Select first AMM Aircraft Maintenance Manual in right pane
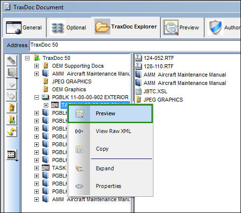This screenshot has width=241, height=213. pyautogui.click(x=185, y=75)
